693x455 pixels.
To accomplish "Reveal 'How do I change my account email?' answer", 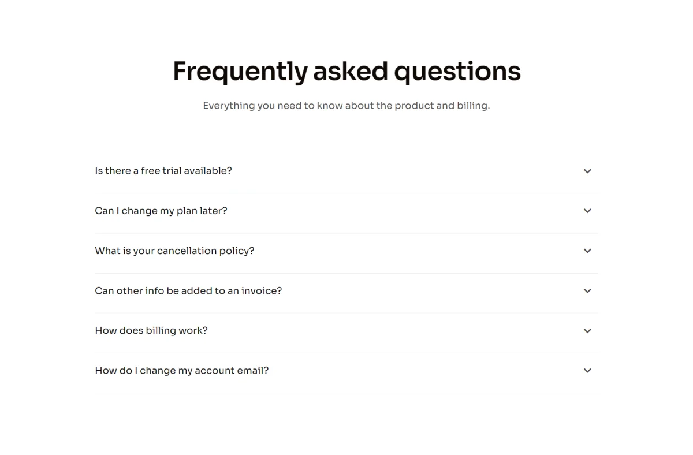I will pos(182,371).
